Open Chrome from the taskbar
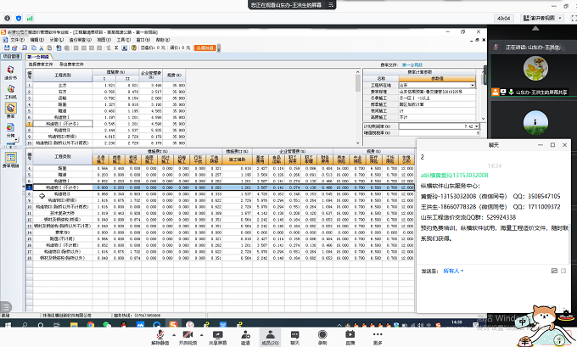Screen dimensions: 577x347 90,325
